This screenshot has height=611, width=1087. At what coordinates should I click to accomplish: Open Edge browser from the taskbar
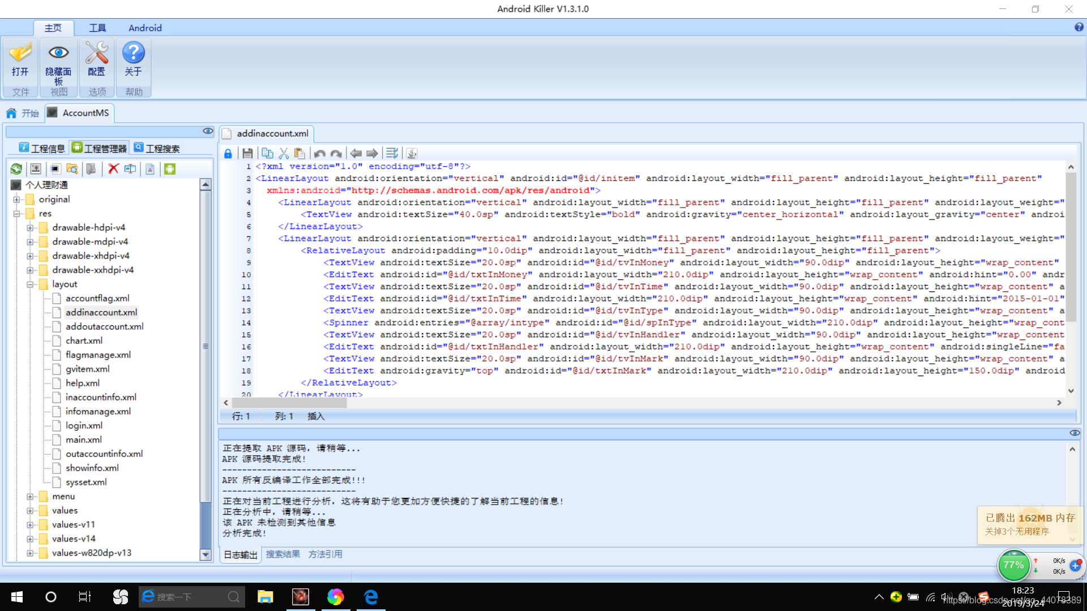[371, 597]
